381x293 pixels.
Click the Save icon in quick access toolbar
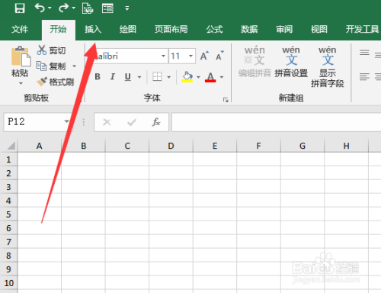pos(20,8)
